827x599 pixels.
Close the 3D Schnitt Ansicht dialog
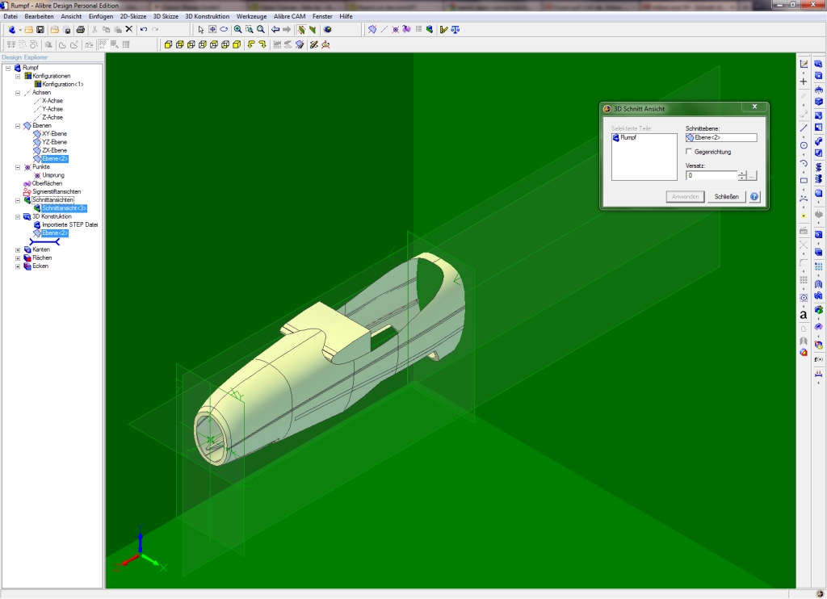coord(755,107)
